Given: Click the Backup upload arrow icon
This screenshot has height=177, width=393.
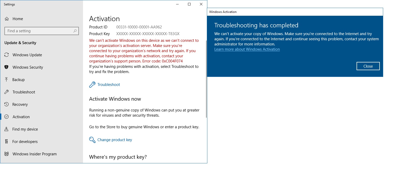Looking at the screenshot, I should pos(7,79).
